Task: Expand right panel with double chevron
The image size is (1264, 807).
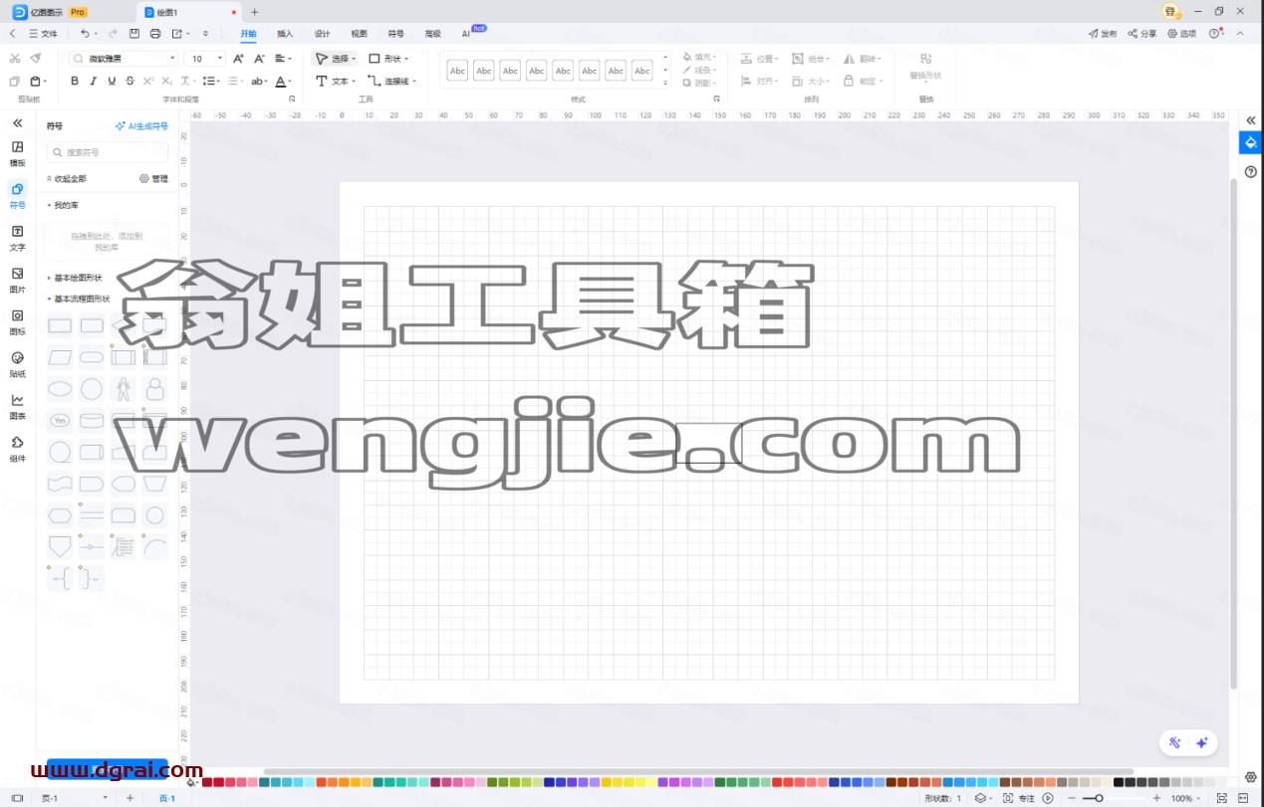Action: click(x=1250, y=120)
